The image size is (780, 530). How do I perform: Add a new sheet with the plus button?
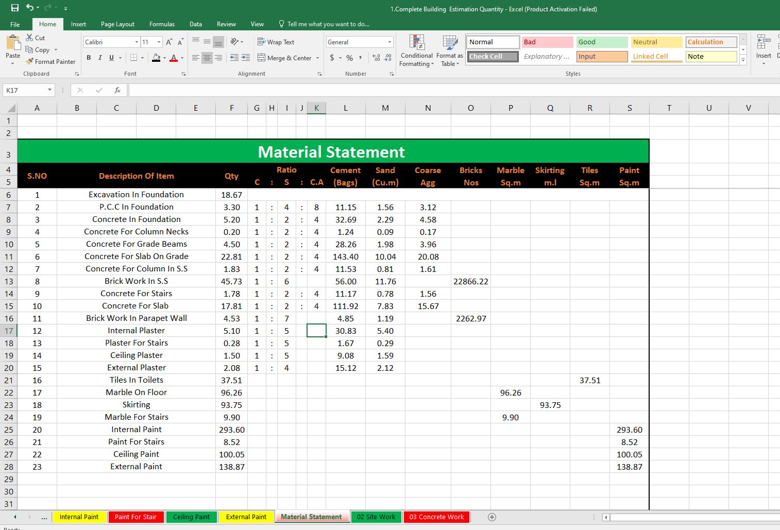pyautogui.click(x=492, y=517)
